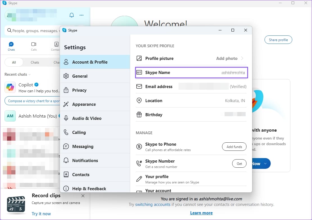Click the Skype to Phone icon
Viewport: 312px width, 220px height.
coord(139,147)
